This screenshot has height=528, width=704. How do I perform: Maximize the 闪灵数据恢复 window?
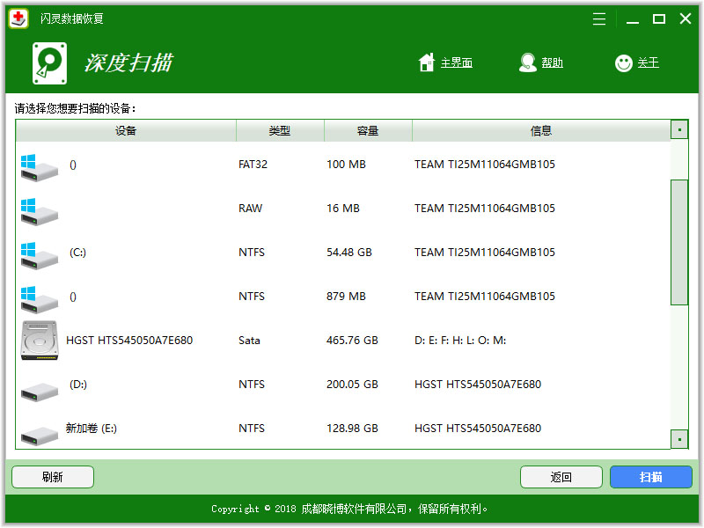(658, 18)
